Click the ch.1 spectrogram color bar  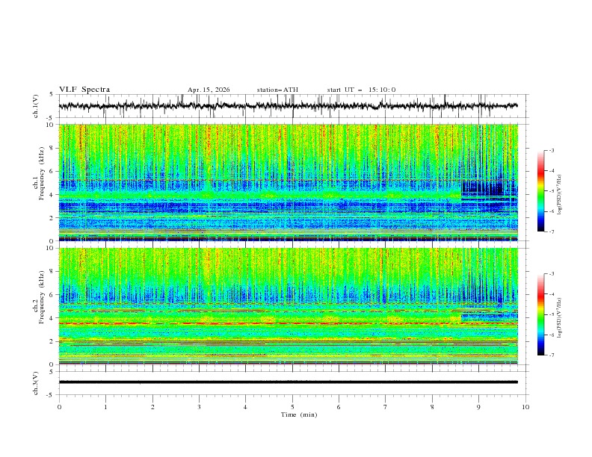click(x=540, y=191)
